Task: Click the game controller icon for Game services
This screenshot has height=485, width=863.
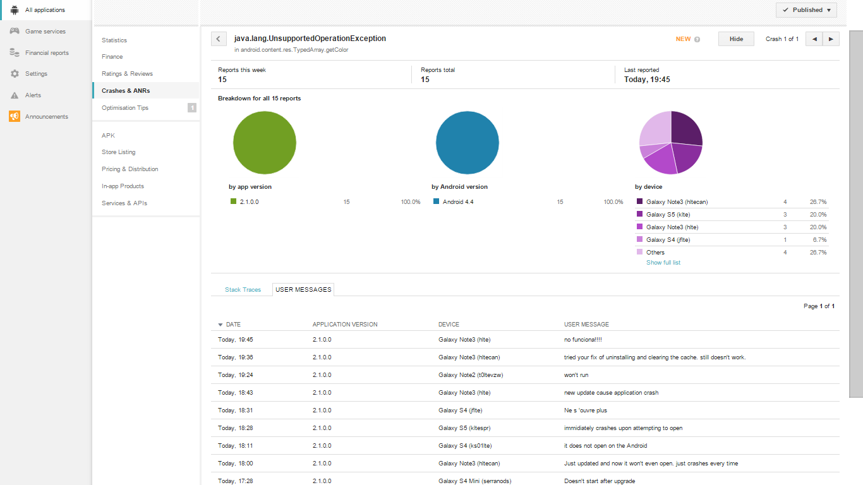Action: (14, 31)
